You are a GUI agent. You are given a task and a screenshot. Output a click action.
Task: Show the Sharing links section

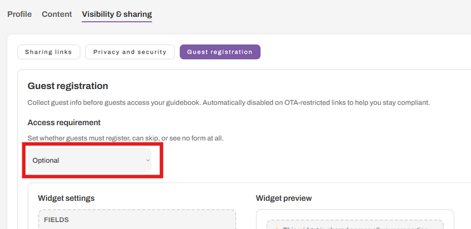[49, 52]
